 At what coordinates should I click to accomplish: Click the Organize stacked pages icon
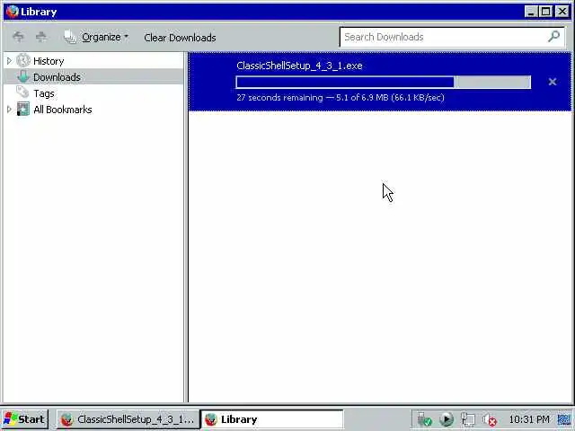(69, 37)
